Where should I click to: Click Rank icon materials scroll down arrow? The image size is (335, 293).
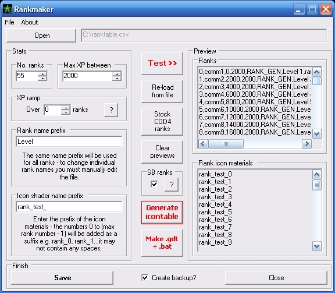coord(317,246)
